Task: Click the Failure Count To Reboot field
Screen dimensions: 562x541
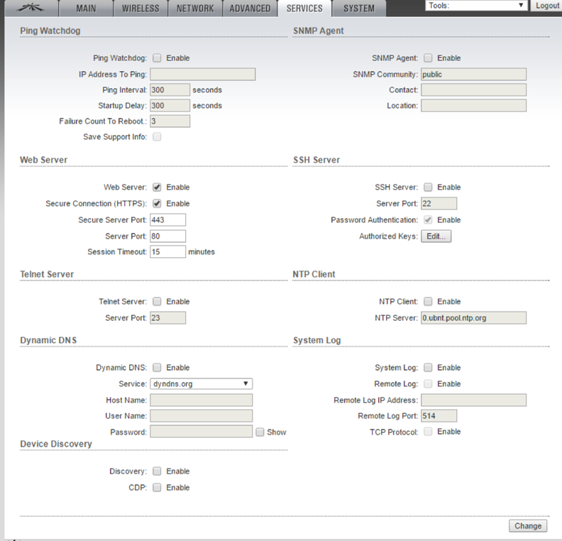Action: click(x=170, y=121)
